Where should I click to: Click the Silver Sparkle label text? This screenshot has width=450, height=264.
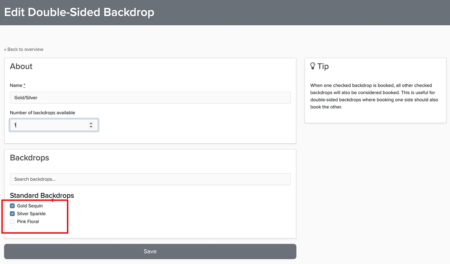31,214
